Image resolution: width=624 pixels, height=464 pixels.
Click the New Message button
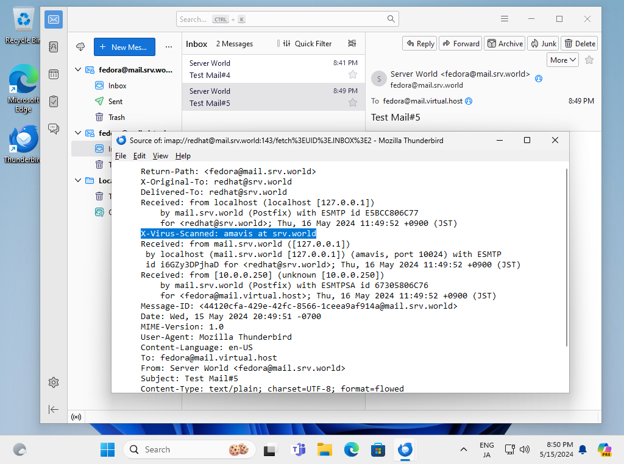tap(124, 47)
